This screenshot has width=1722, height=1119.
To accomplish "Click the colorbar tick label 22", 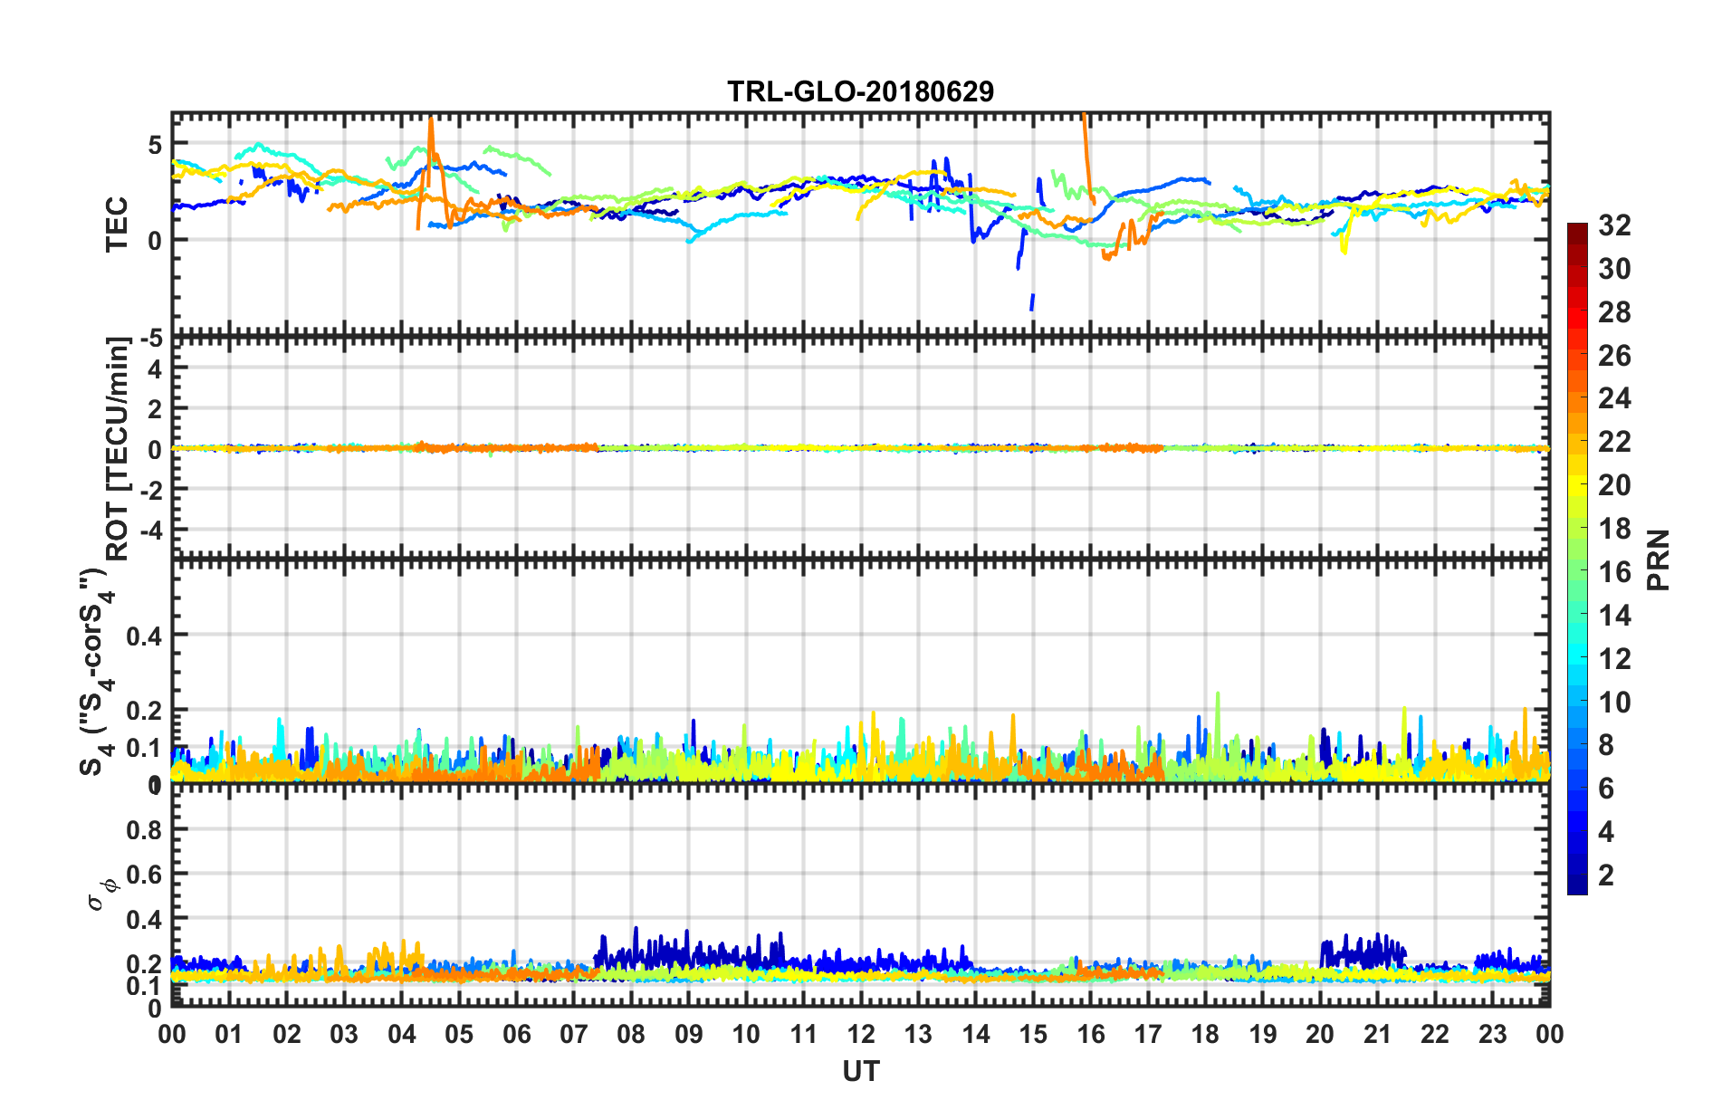I will click(x=1614, y=442).
